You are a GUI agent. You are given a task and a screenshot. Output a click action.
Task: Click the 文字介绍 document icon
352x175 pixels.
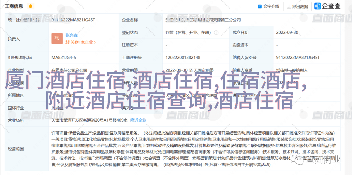coord(260,6)
